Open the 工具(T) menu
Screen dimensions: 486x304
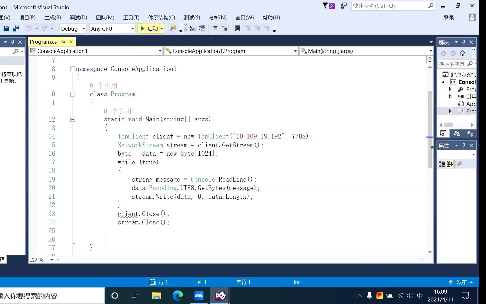[x=131, y=17]
